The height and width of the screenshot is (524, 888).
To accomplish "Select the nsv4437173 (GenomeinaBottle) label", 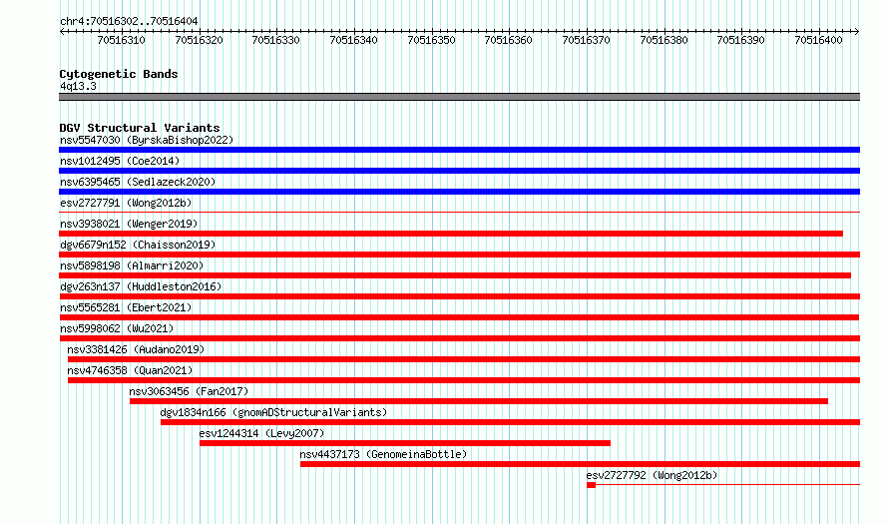I will pos(383,454).
